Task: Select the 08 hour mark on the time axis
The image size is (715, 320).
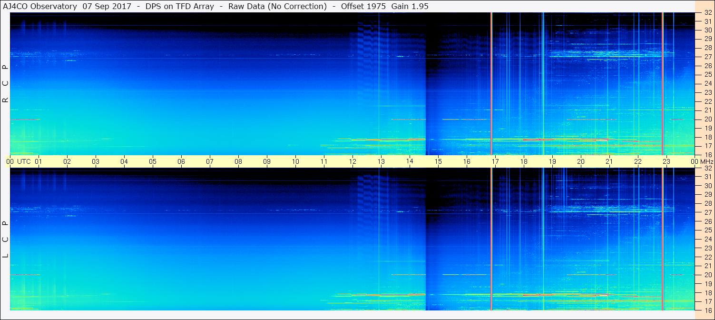Action: pos(238,162)
